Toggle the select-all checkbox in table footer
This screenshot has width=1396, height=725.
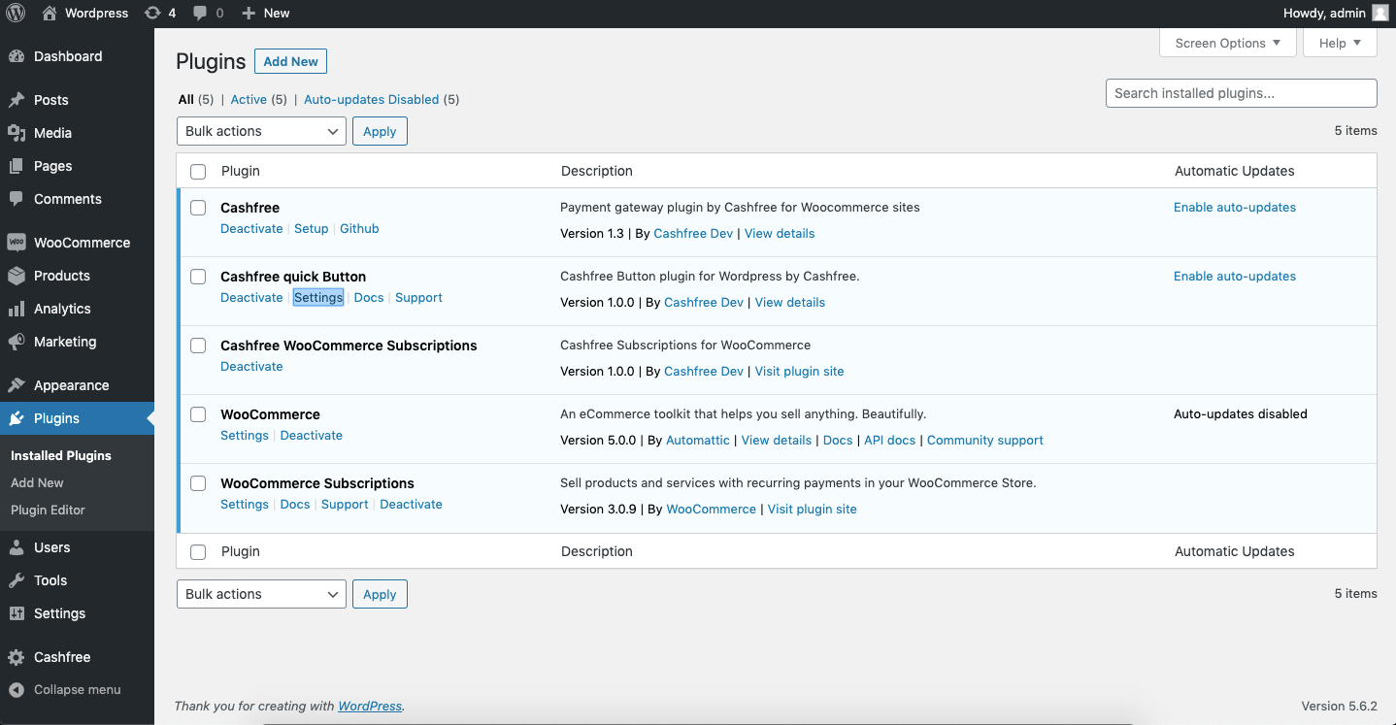coord(198,552)
